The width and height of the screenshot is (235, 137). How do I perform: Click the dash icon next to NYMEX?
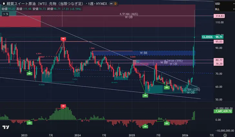[110, 4]
